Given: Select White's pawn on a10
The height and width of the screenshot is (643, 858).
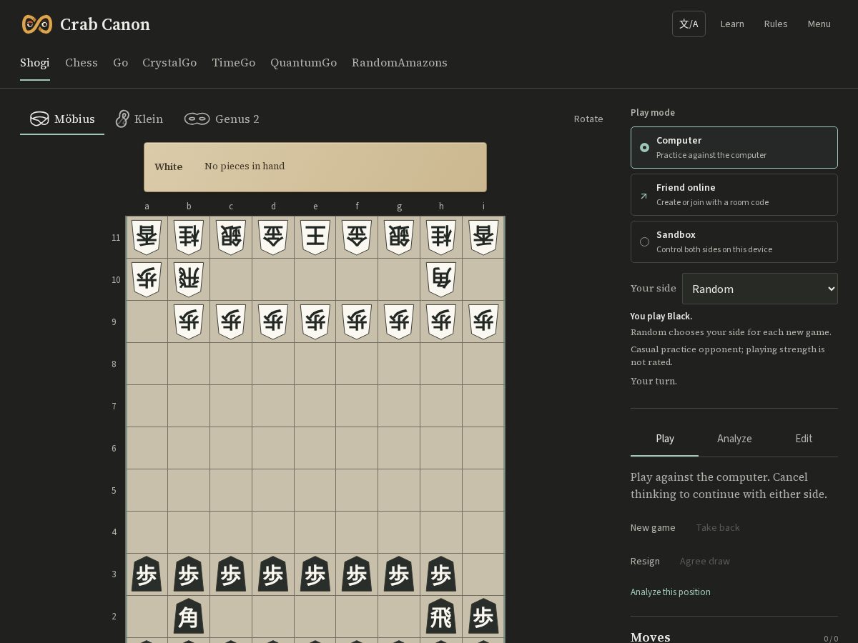Looking at the screenshot, I should pos(147,279).
